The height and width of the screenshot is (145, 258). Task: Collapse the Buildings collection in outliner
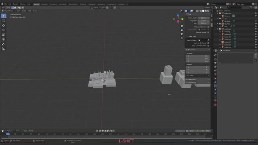(218, 29)
